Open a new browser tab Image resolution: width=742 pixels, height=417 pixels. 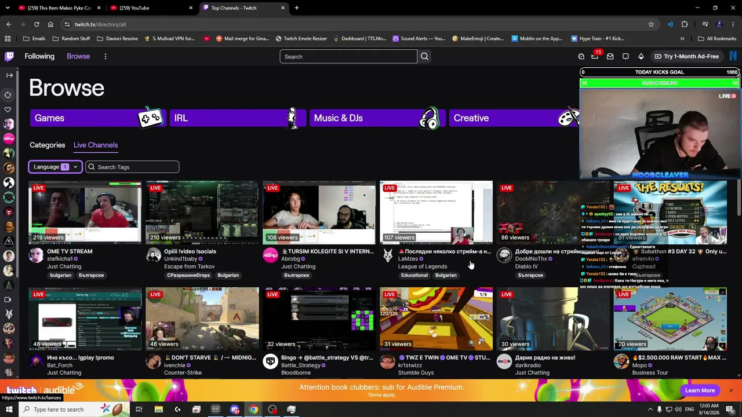[297, 8]
